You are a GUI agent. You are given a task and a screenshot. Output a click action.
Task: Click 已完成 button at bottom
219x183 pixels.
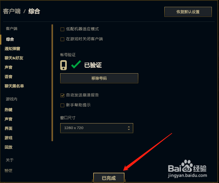pyautogui.click(x=109, y=178)
